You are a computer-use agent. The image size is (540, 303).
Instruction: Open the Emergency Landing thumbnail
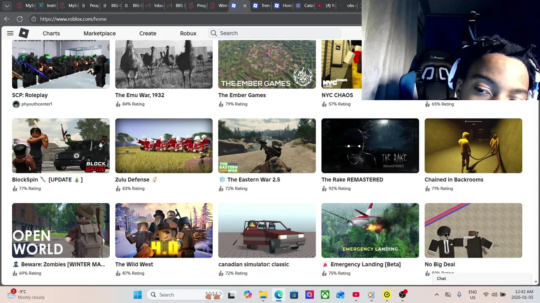click(370, 231)
